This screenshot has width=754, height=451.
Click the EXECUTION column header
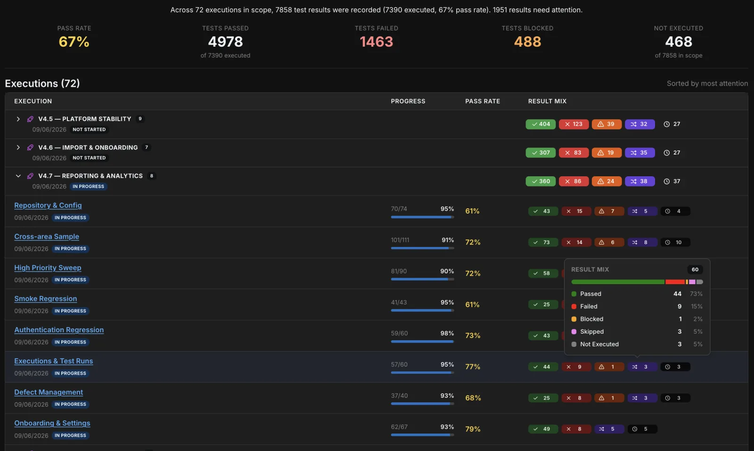click(x=33, y=101)
